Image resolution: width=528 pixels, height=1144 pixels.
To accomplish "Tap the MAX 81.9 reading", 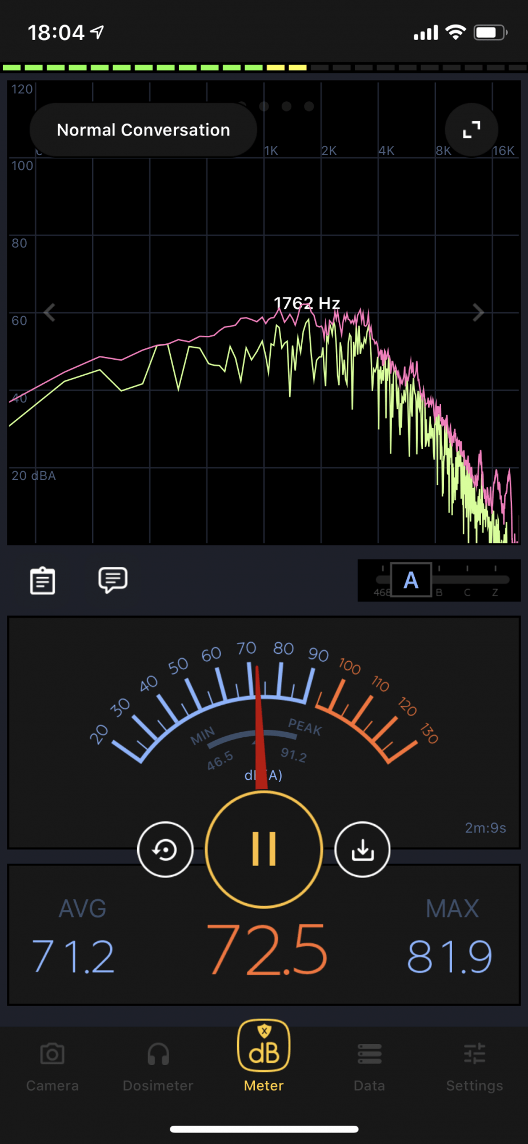I will pyautogui.click(x=450, y=936).
